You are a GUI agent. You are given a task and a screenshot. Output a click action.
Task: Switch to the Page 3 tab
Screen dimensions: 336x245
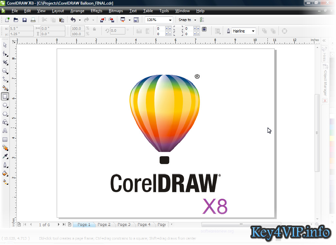[x=124, y=224]
